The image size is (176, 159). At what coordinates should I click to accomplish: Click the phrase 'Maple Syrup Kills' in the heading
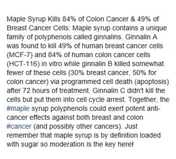tap(34, 19)
